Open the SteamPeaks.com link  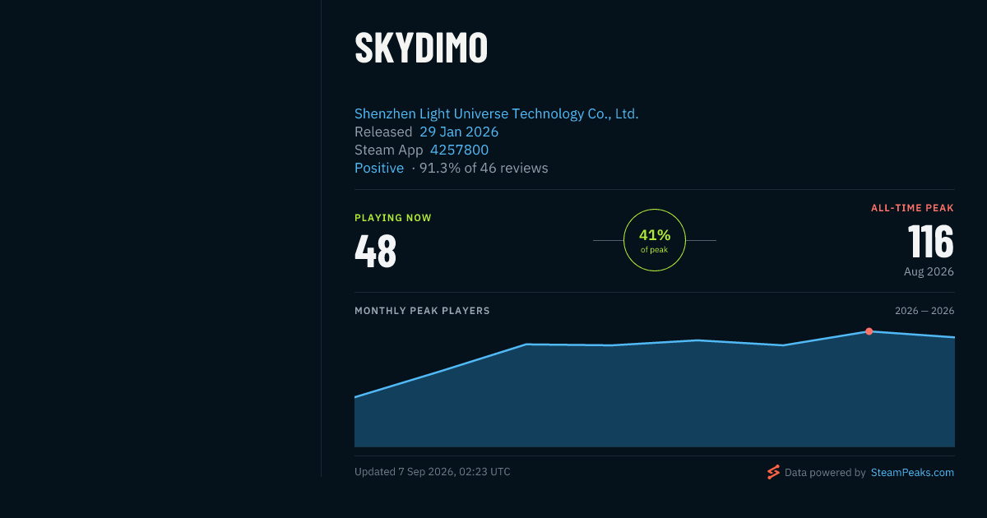click(912, 473)
